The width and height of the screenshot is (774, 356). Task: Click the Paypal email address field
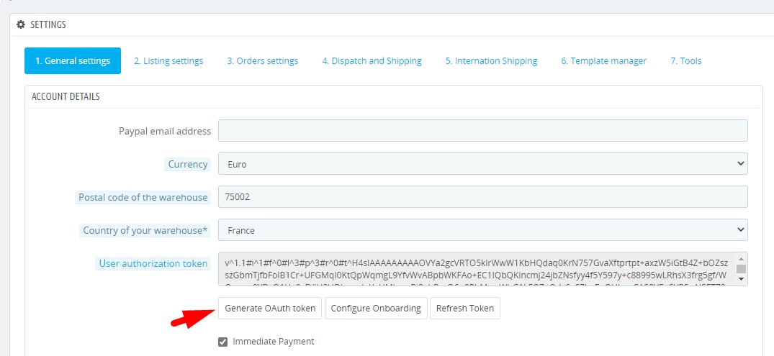coord(482,131)
